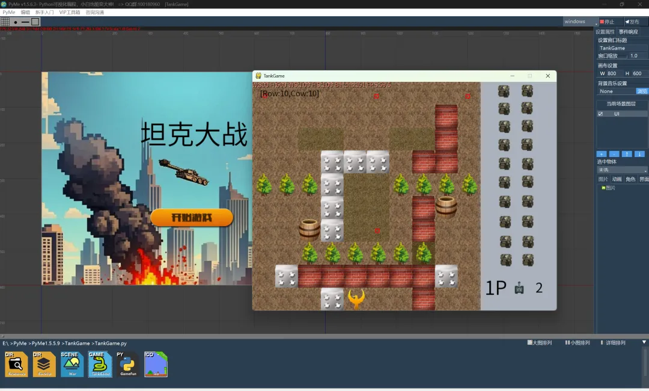Click the file panel dropdown arrow
The image size is (649, 391).
click(644, 342)
